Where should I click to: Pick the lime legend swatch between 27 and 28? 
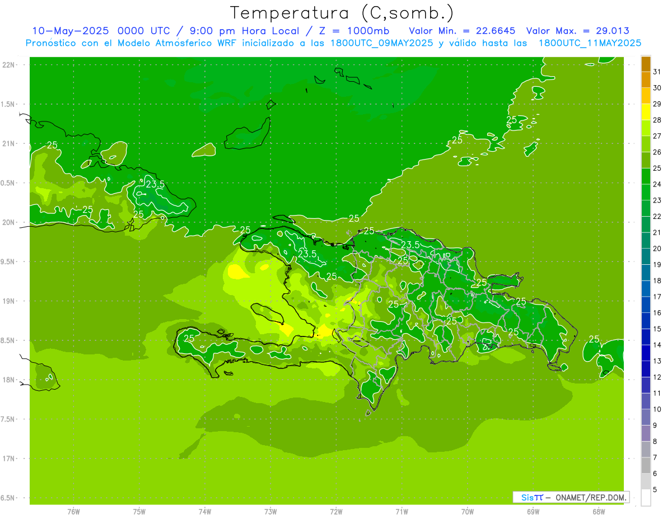click(646, 128)
